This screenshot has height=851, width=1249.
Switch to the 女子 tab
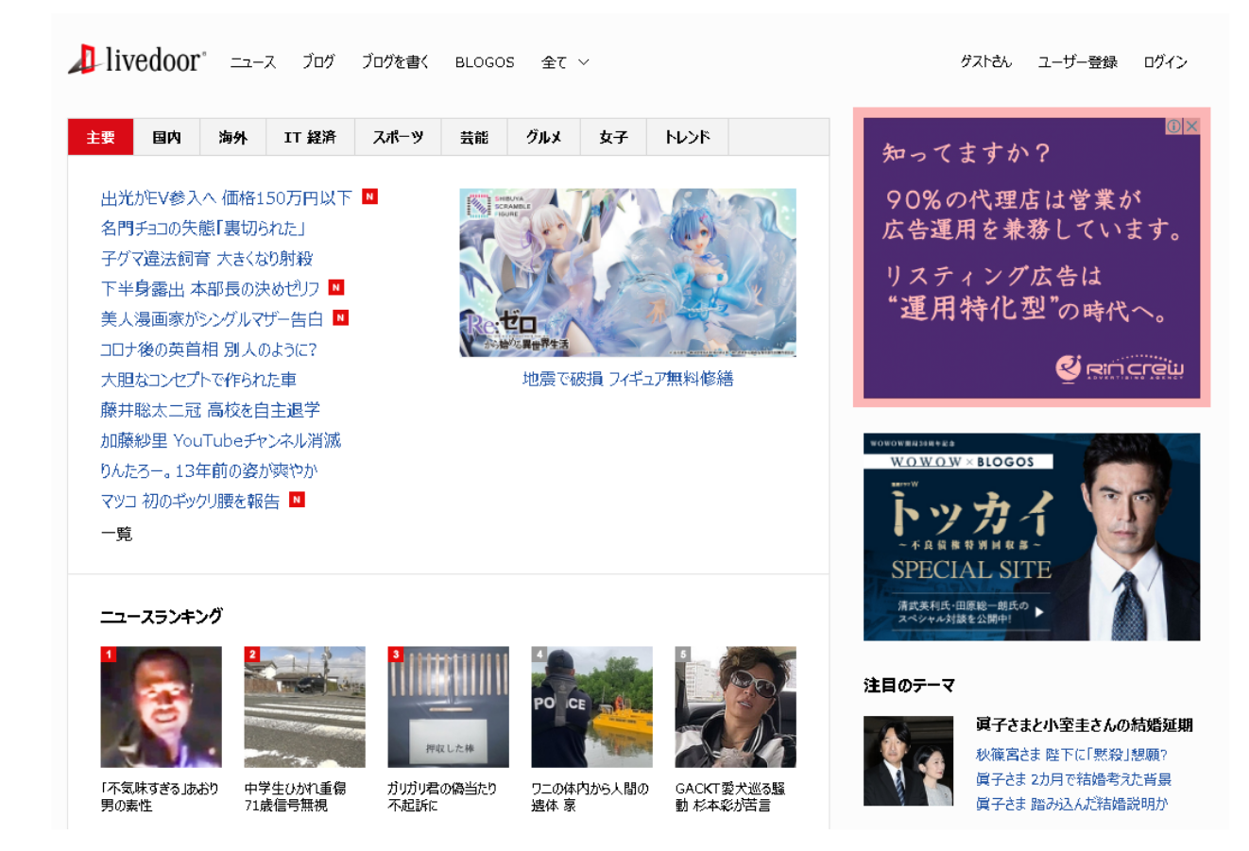pyautogui.click(x=613, y=137)
